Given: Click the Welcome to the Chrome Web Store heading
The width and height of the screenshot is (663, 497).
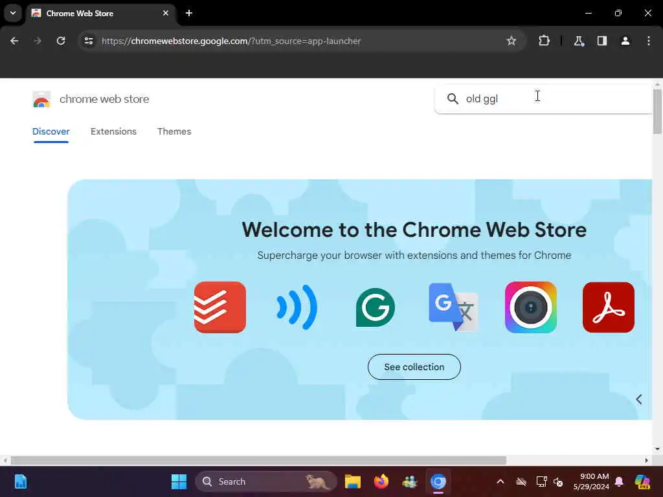Looking at the screenshot, I should [x=414, y=230].
